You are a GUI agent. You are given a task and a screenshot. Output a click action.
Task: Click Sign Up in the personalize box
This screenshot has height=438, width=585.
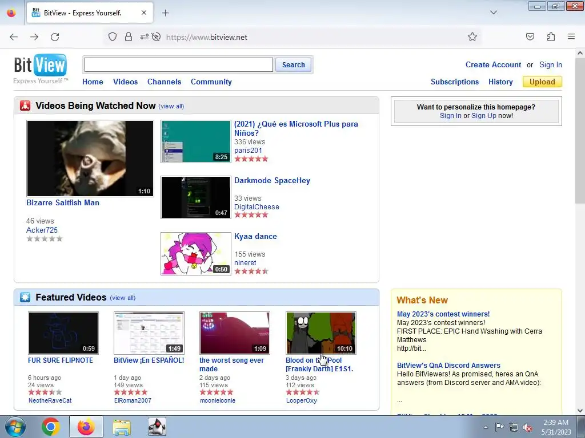click(x=484, y=115)
